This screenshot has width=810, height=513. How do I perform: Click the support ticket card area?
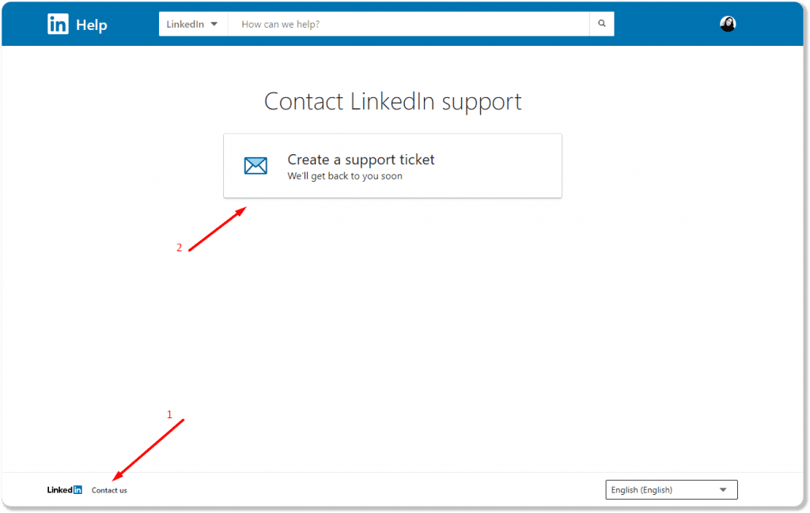(x=392, y=165)
